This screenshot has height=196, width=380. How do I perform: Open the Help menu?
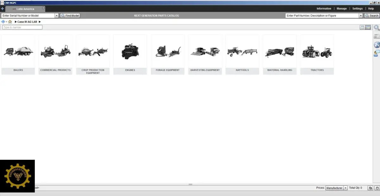(x=371, y=9)
